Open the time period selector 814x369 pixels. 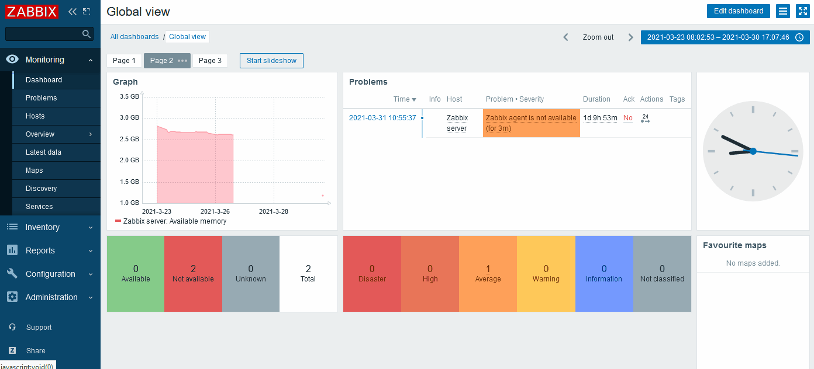pos(725,37)
